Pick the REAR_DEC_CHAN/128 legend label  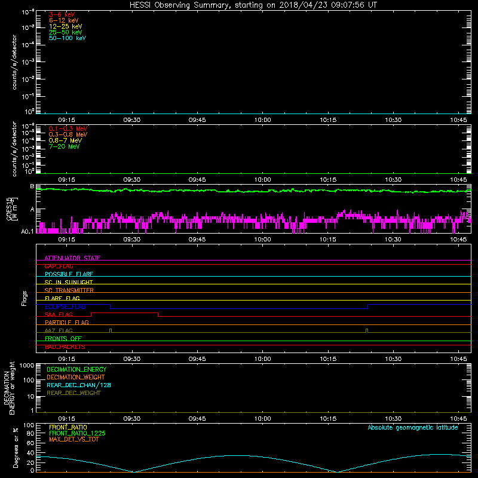point(79,385)
